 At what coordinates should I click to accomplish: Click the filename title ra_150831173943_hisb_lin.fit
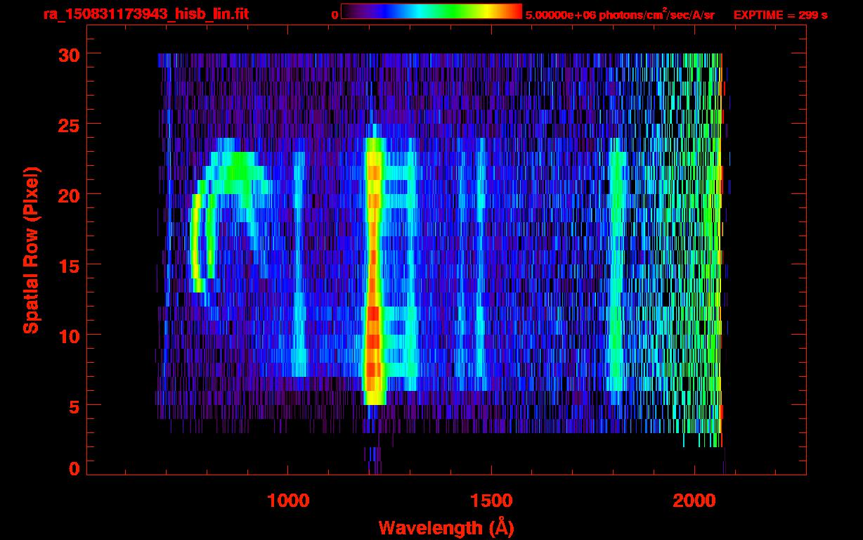145,14
